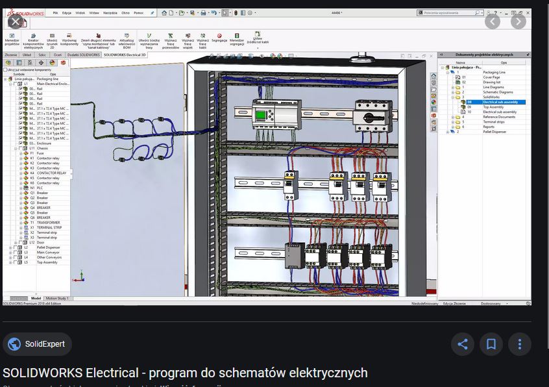The height and width of the screenshot is (387, 549).
Task: Open the Wstaw menu
Action: coord(94,13)
